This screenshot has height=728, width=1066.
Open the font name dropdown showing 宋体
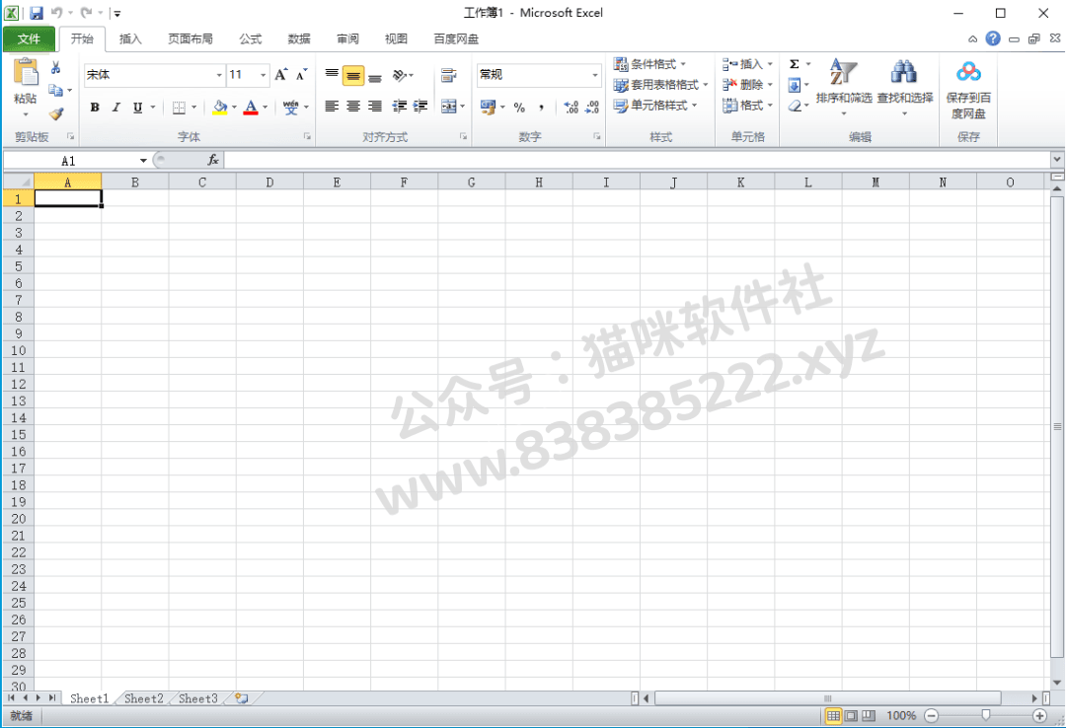219,75
